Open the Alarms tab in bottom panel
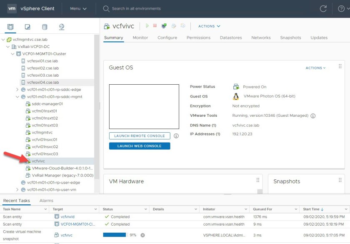350x244 pixels. coord(46,201)
